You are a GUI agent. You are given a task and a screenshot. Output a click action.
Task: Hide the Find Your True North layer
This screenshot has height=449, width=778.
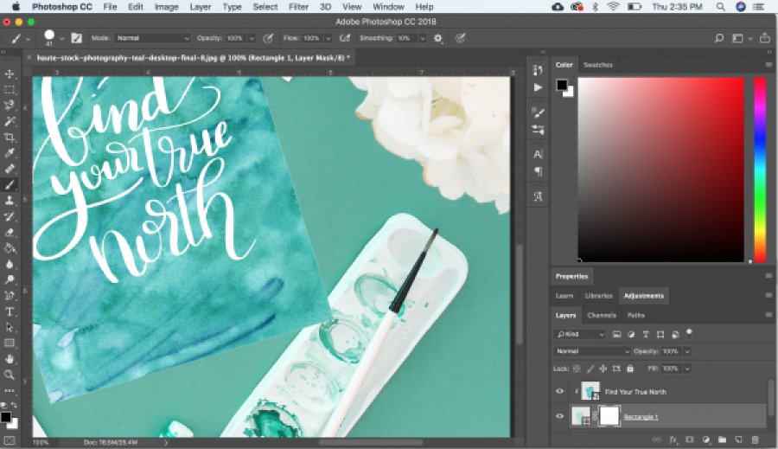[559, 392]
